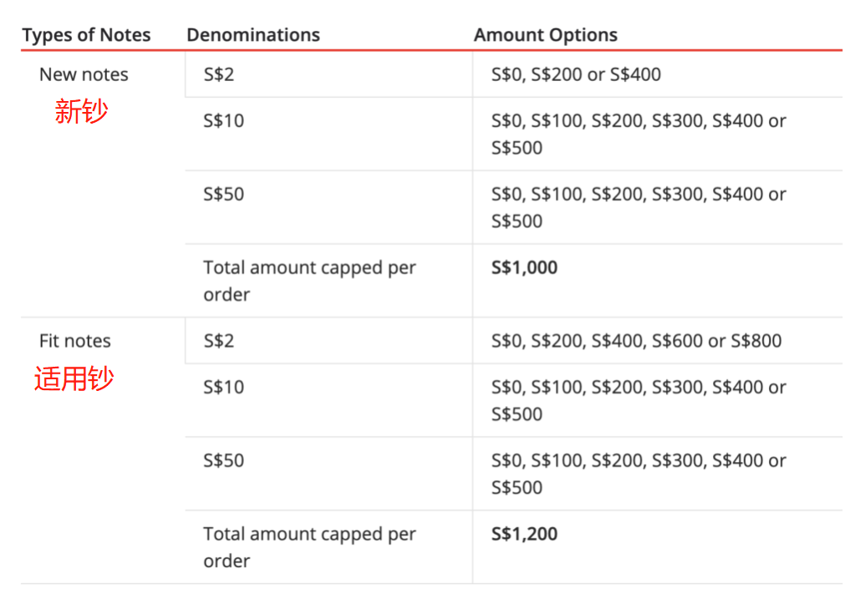Click the red 适用钞 annotation
Screen dimensions: 855x604
pos(74,378)
